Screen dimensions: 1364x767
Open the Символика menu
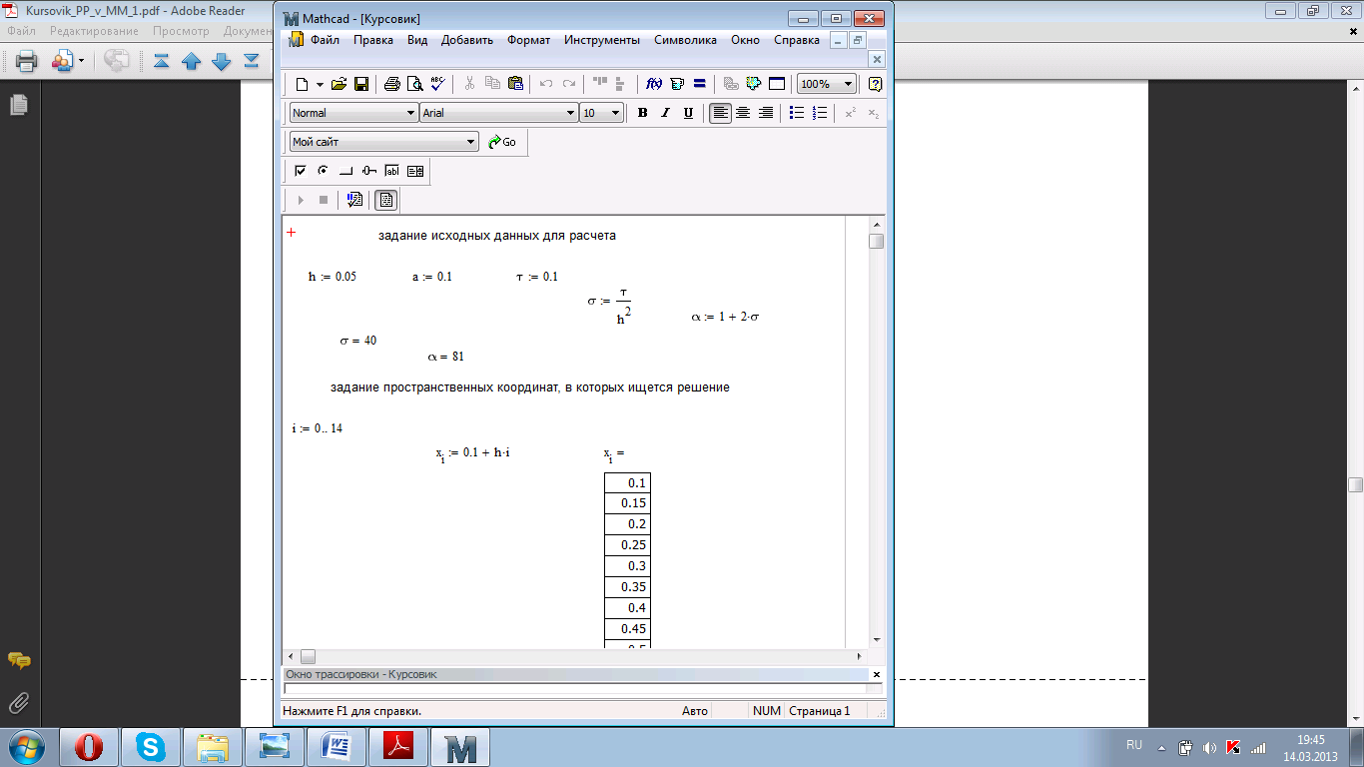coord(686,40)
